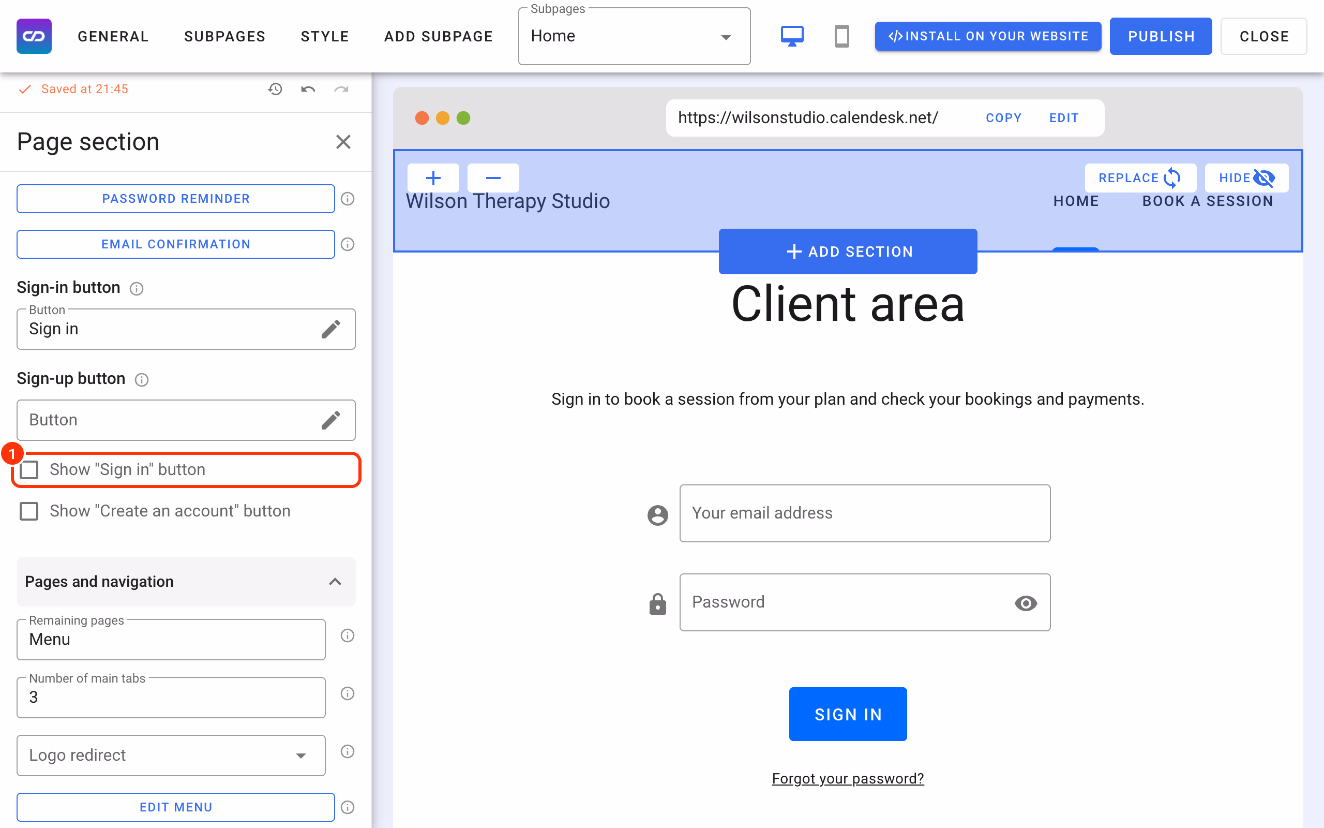Open the SUBPAGES menu
1324x828 pixels.
click(225, 36)
